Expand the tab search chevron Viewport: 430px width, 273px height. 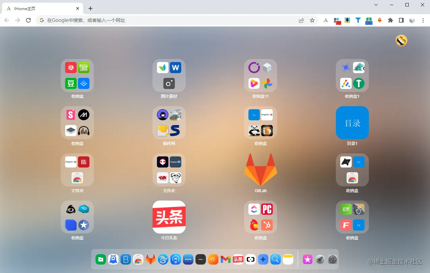coord(376,5)
